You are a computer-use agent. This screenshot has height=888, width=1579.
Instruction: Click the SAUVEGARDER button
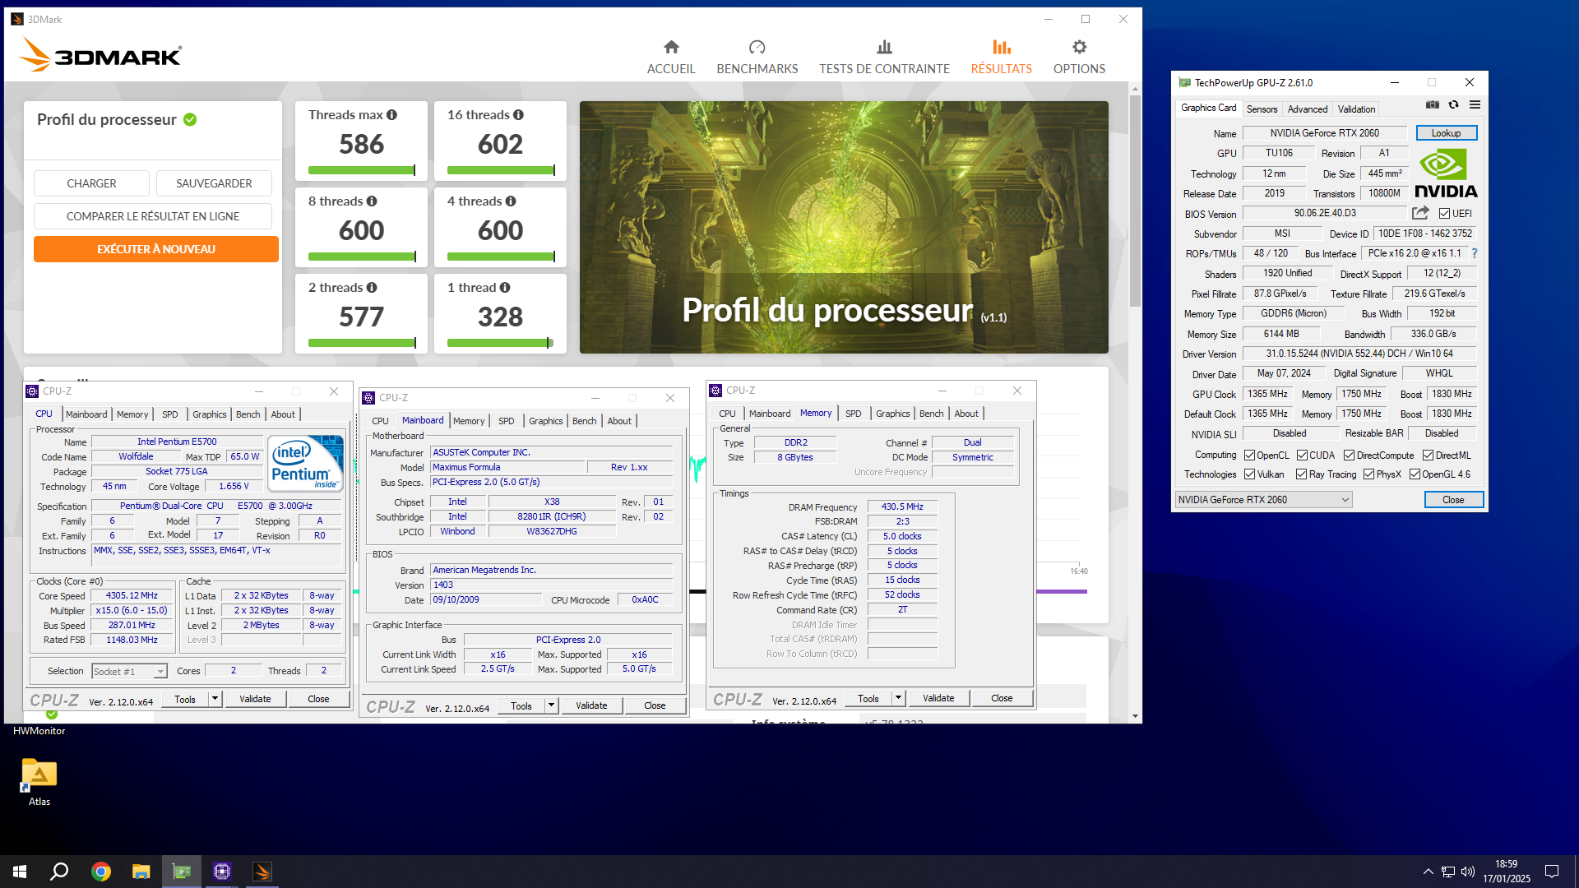coord(214,183)
